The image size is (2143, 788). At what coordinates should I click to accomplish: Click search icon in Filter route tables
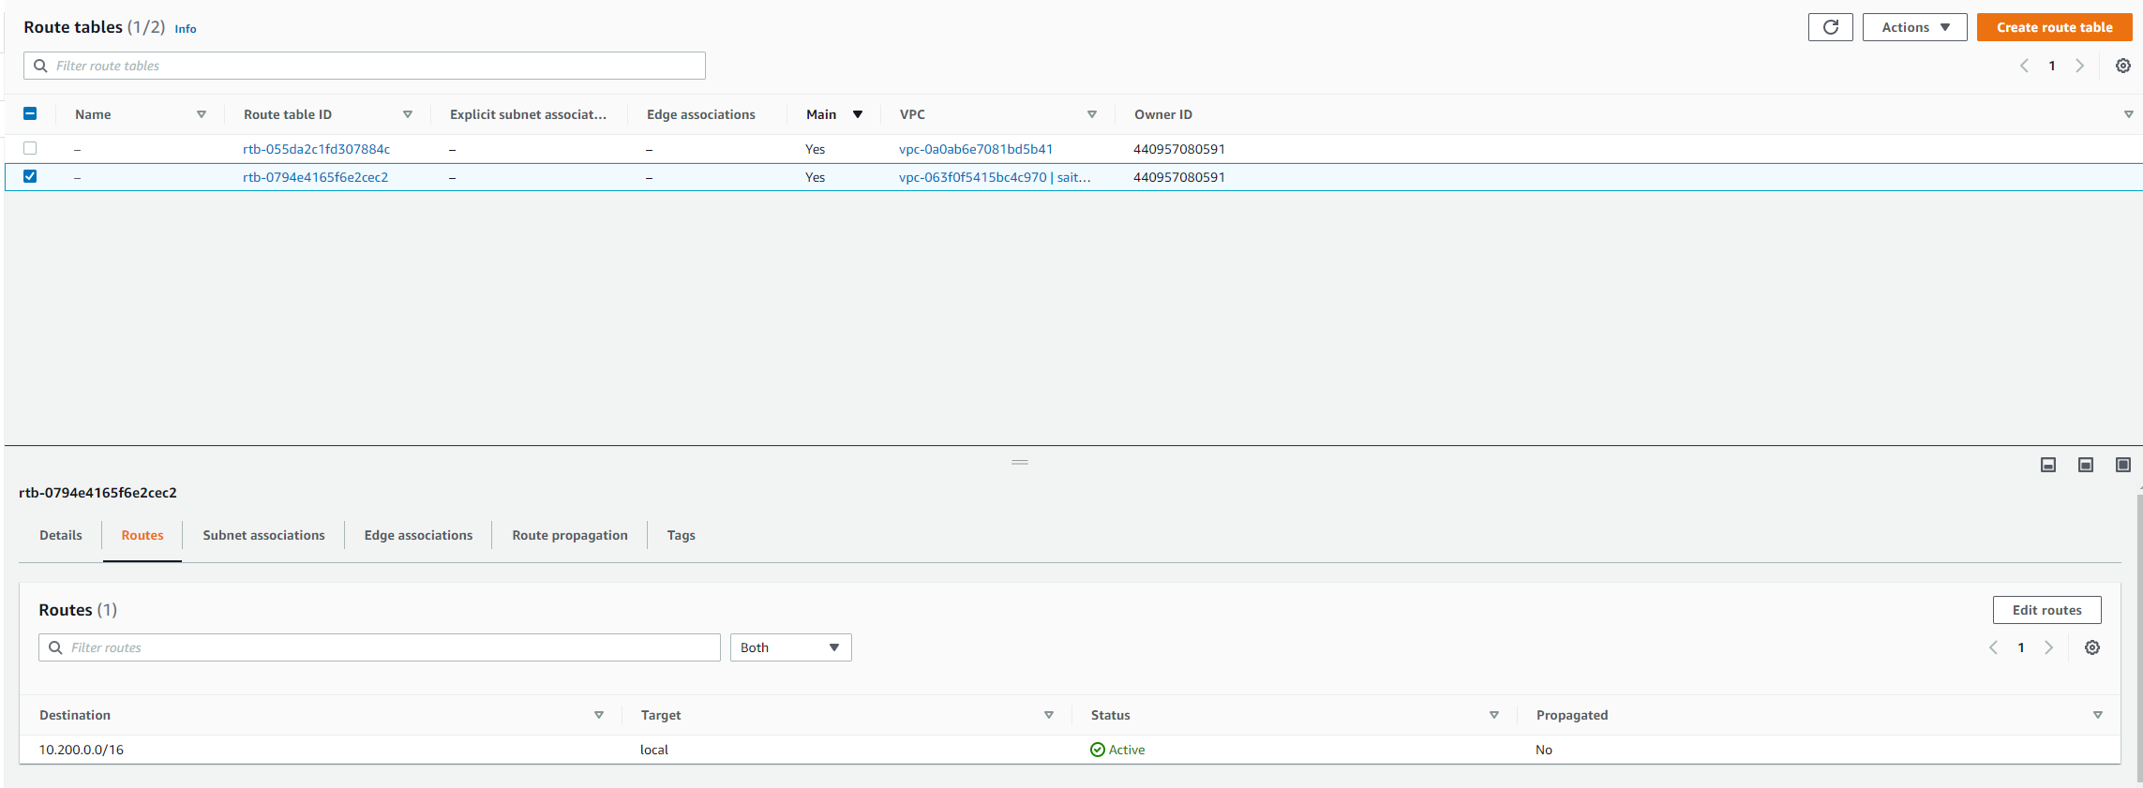40,66
